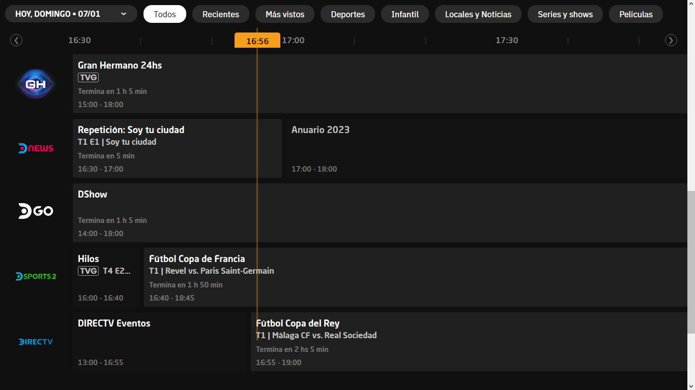This screenshot has width=695, height=390.
Task: Open the Gran Hermano 24hs program
Action: pos(380,84)
